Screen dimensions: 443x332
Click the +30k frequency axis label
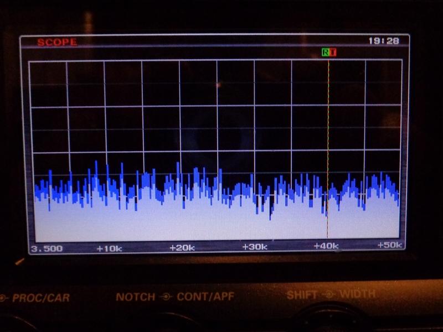(x=255, y=247)
